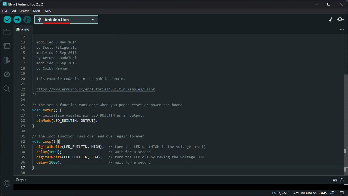Open notifications bell in status bar
Image resolution: width=348 pixels, height=196 pixels.
pyautogui.click(x=333, y=193)
